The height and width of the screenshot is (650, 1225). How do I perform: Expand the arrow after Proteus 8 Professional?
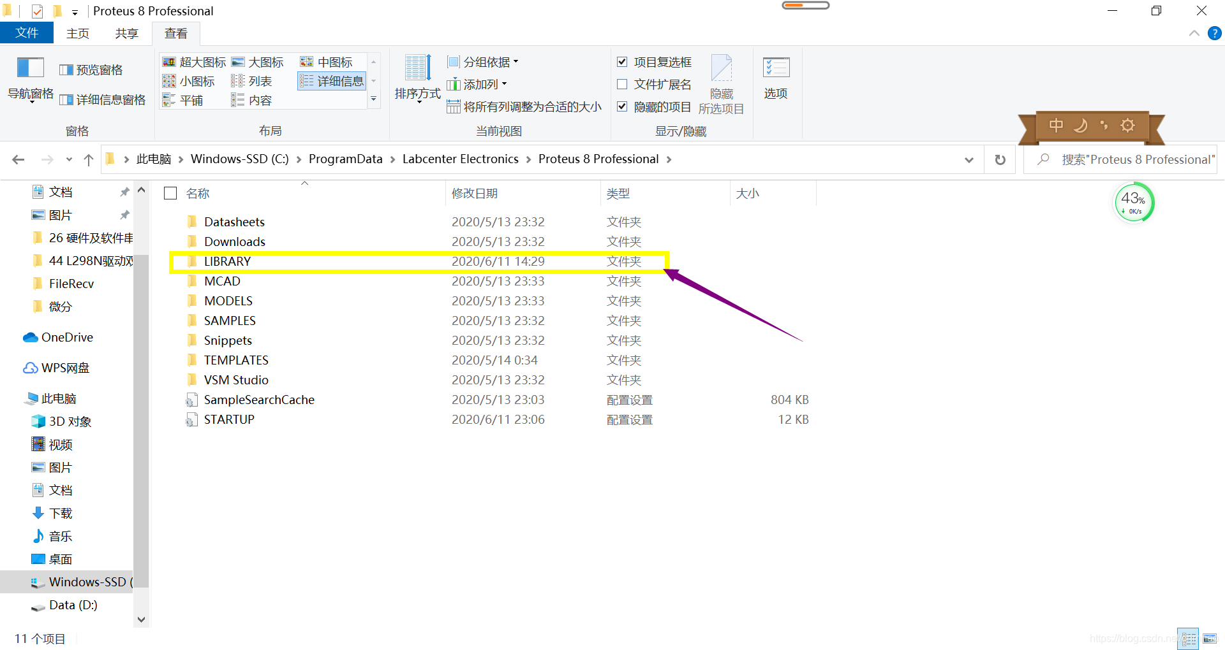(669, 159)
